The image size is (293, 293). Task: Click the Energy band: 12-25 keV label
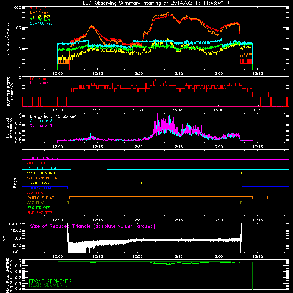pyautogui.click(x=53, y=116)
